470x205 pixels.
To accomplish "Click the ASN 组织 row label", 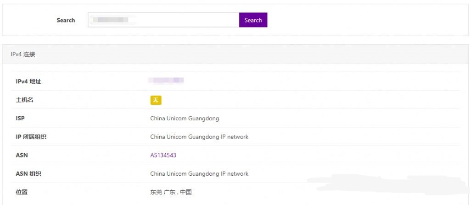I will (28, 174).
